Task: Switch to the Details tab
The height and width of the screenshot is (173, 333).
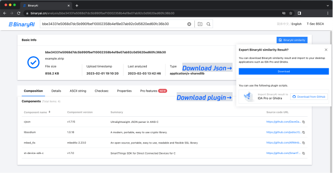Action: [x=56, y=91]
